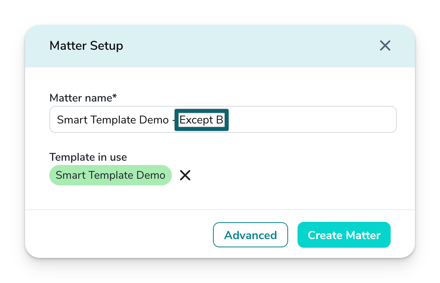This screenshot has width=440, height=283.
Task: Remove the Smart Template Demo template
Action: tap(185, 175)
